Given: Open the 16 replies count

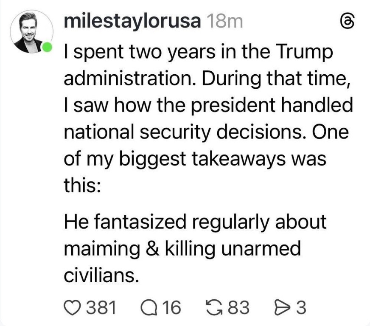Looking at the screenshot, I should point(172,307).
